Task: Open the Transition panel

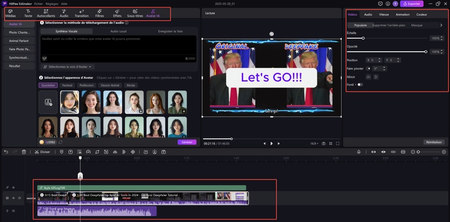Action: coord(82,13)
